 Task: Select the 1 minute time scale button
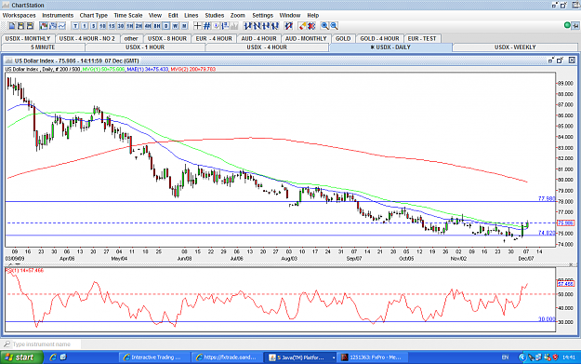coord(85,26)
